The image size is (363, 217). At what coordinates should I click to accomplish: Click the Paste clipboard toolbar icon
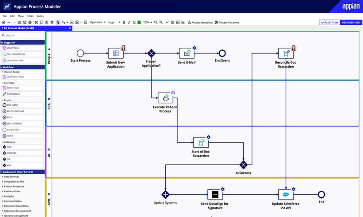[x=47, y=22]
